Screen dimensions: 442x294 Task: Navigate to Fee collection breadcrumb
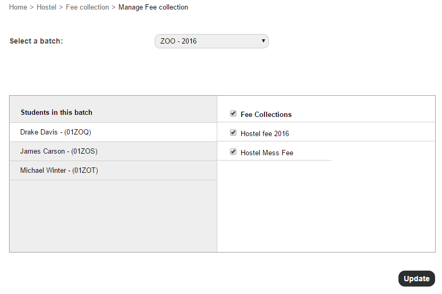(x=87, y=7)
